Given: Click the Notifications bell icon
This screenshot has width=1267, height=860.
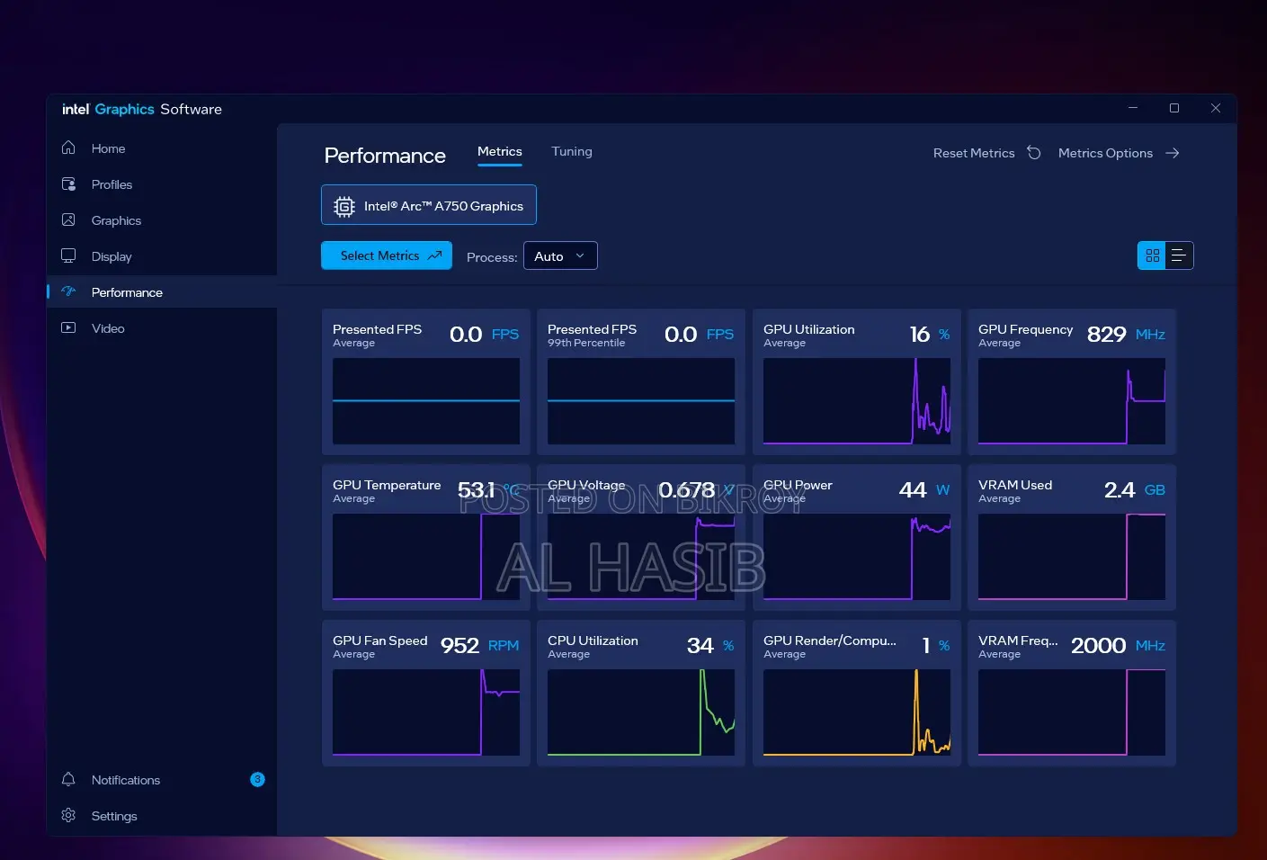Looking at the screenshot, I should coord(68,780).
